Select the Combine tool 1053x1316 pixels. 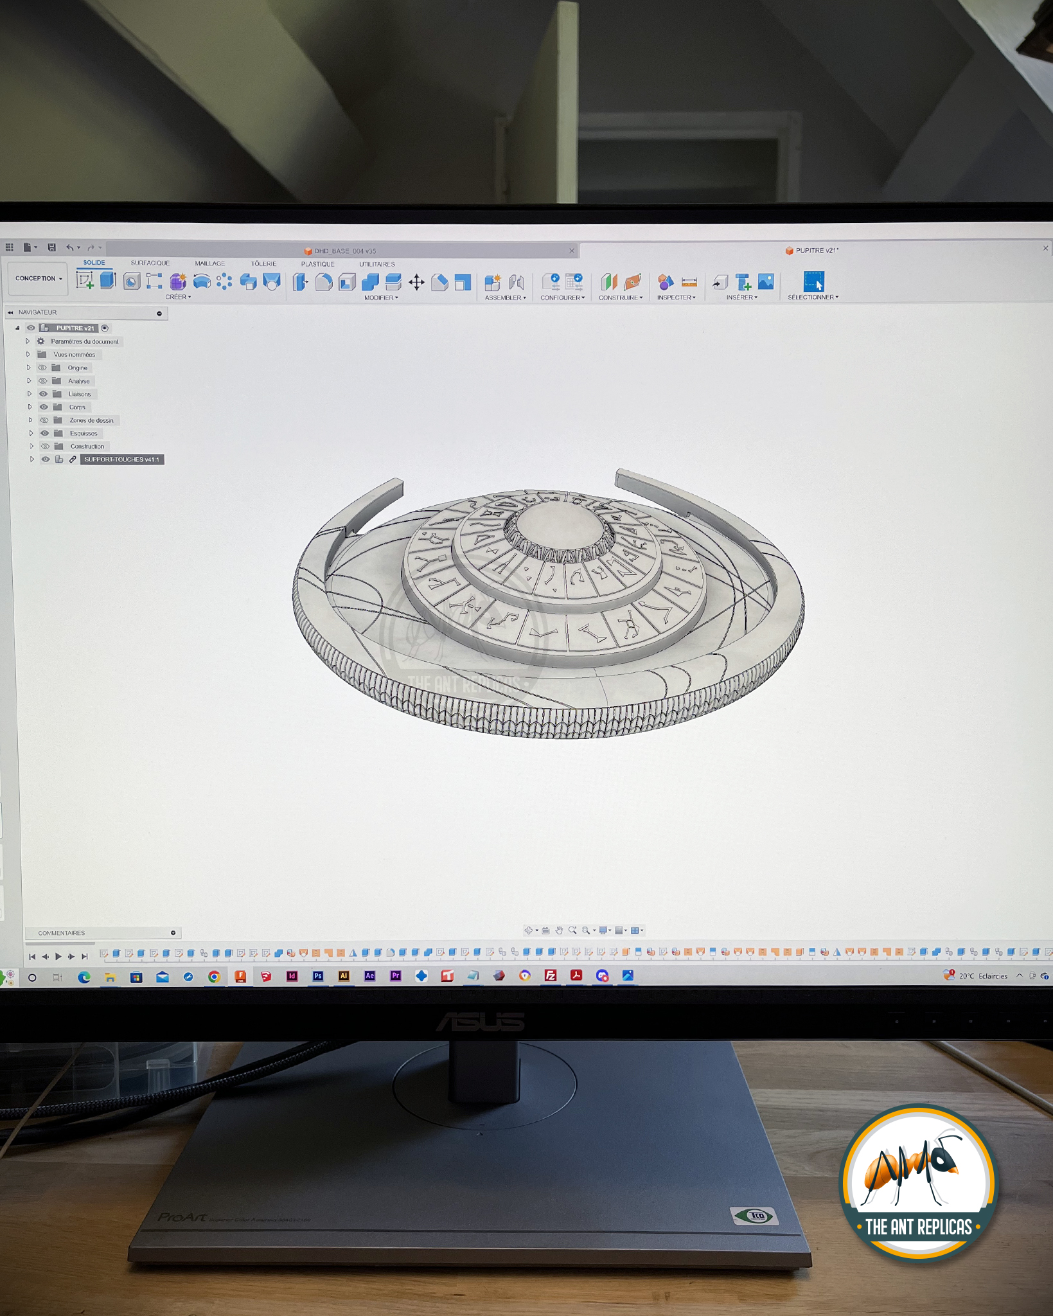point(370,282)
